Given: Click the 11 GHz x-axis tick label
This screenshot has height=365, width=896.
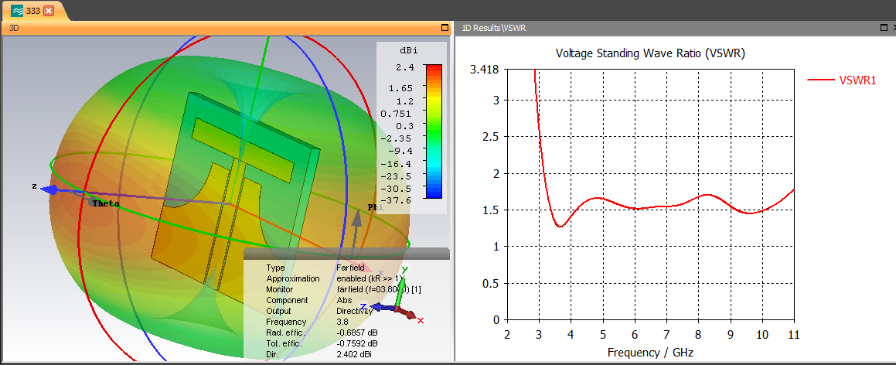Looking at the screenshot, I should pyautogui.click(x=794, y=335).
